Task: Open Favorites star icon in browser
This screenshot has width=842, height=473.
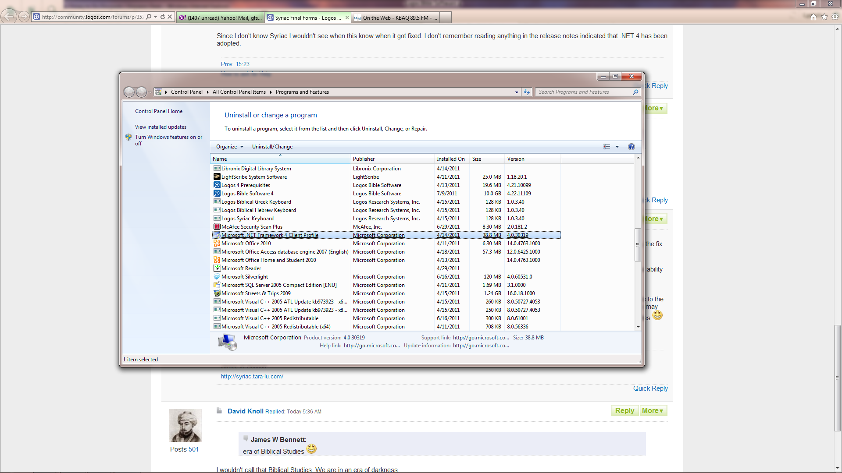Action: [x=824, y=17]
